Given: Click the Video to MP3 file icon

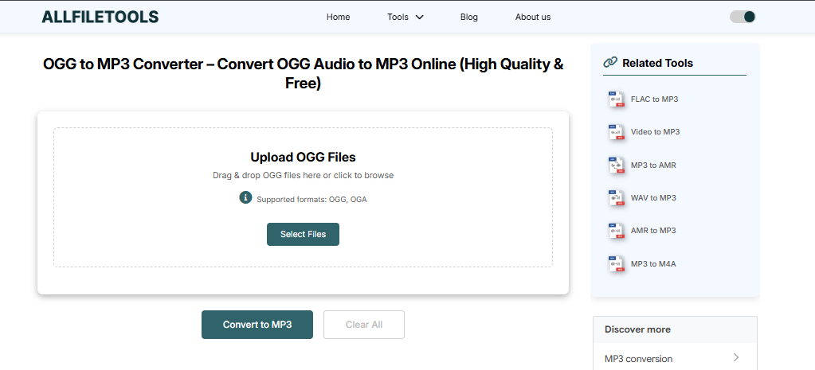Looking at the screenshot, I should click(x=615, y=132).
